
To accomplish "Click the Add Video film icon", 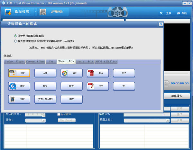I will coord(8,12).
